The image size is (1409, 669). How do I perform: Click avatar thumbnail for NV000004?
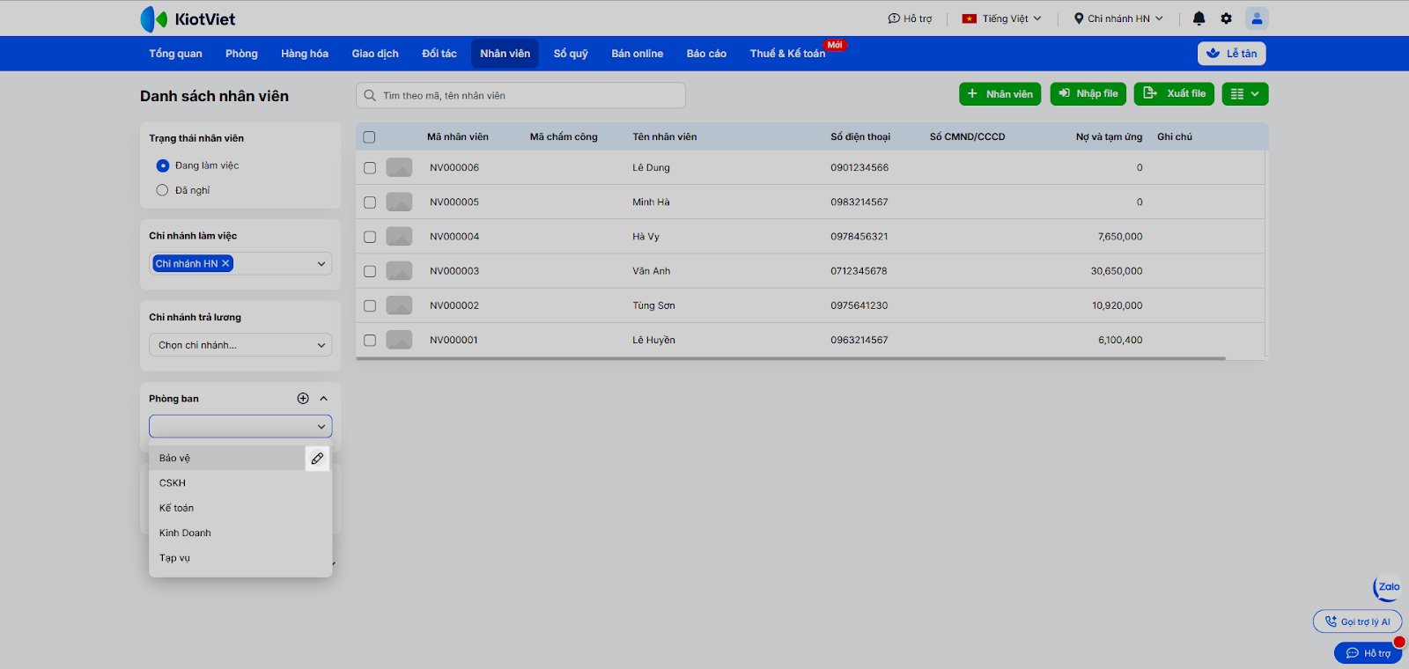[399, 236]
